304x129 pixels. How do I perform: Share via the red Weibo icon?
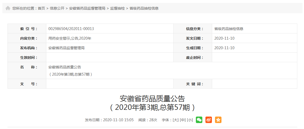point(209,120)
